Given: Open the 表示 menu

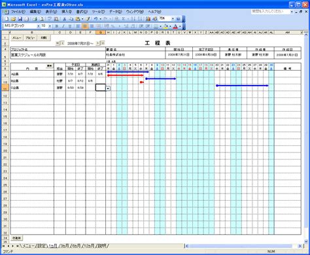Looking at the screenshot, I should point(51,12).
